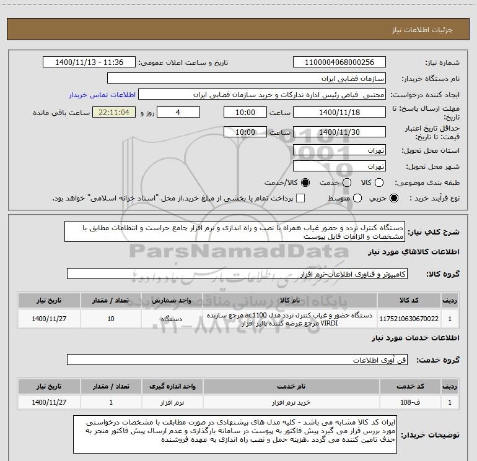This screenshot has height=461, width=477.
Task: Click the buyer notes text area
Action: (235, 434)
